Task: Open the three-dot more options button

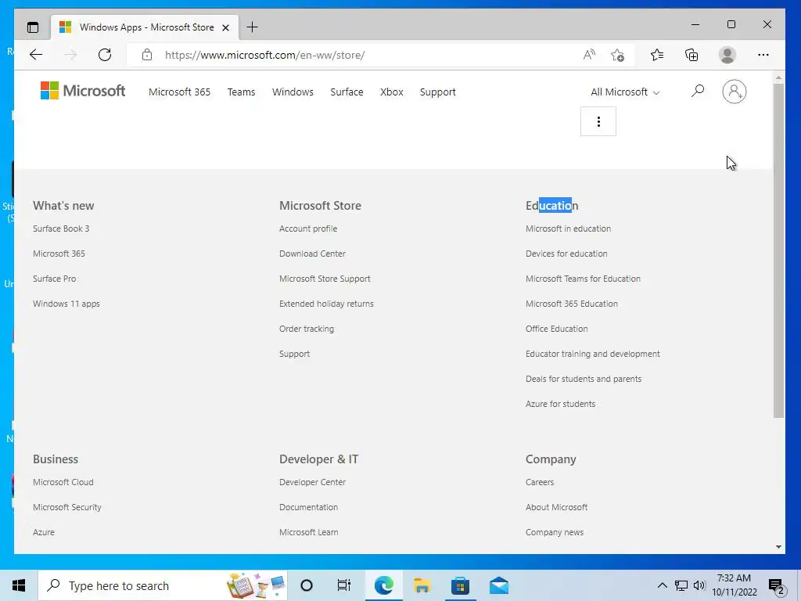Action: click(598, 121)
